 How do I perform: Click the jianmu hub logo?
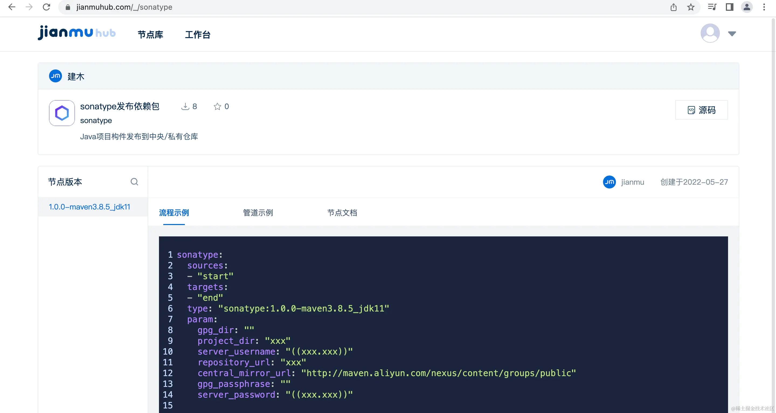pos(77,33)
